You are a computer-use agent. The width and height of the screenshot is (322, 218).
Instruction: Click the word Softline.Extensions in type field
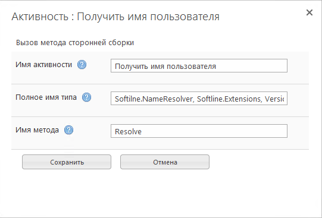(229, 99)
